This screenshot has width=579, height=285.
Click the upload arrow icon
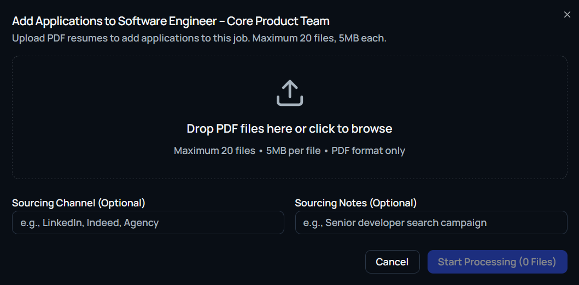289,93
